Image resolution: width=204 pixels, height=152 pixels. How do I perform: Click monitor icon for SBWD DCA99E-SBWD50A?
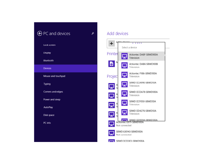coord(124,84)
